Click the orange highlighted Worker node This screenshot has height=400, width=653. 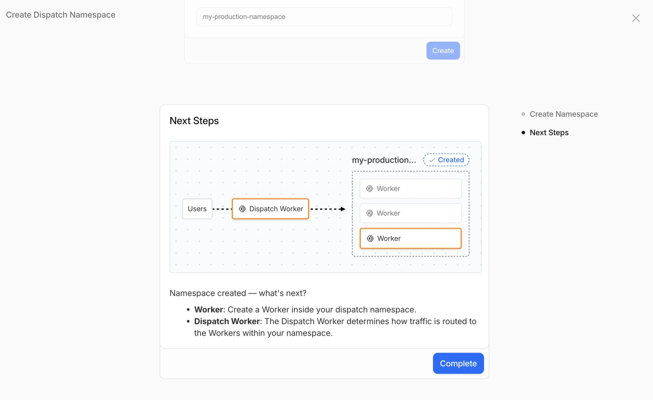pyautogui.click(x=410, y=238)
